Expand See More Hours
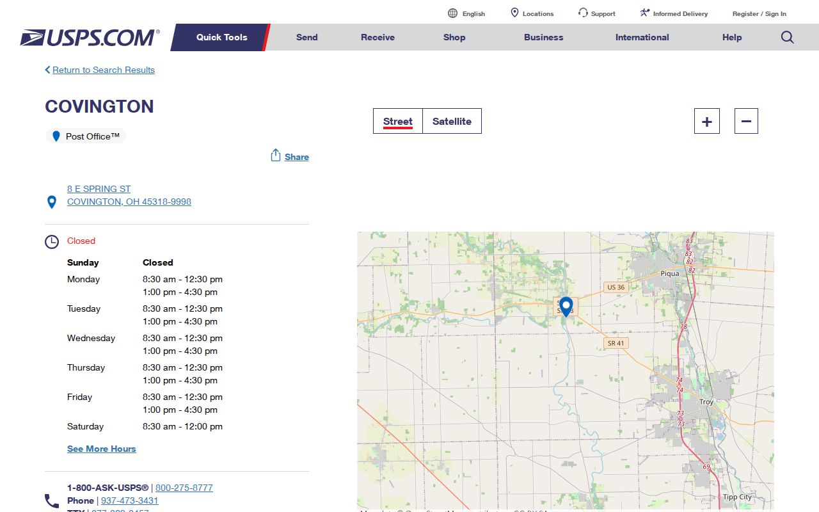 [102, 449]
